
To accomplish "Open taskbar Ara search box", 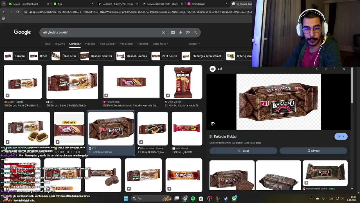I will [152, 198].
